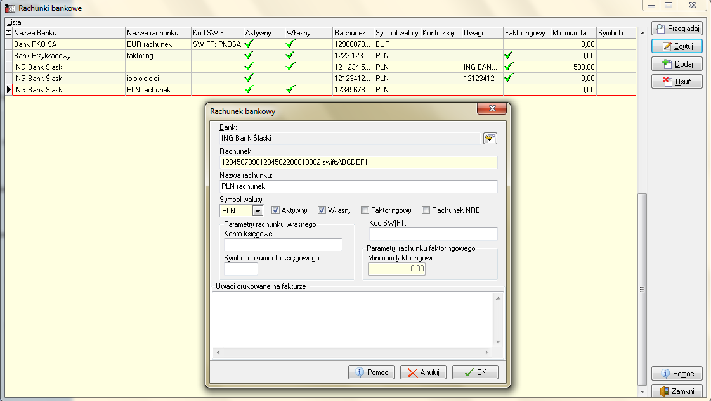Click the grid column chooser icon
The width and height of the screenshot is (711, 401).
[9, 32]
